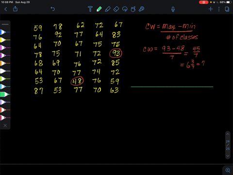Tap the handwritten value 87
Screen dimensions: 233x175
[x=39, y=91]
